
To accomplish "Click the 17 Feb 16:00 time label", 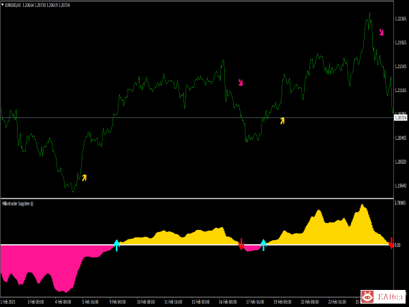I will coord(255,302).
